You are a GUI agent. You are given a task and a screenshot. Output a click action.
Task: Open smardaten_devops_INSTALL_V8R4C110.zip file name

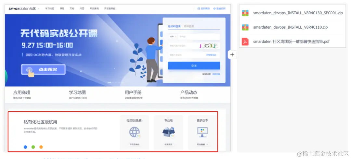pyautogui.click(x=290, y=27)
